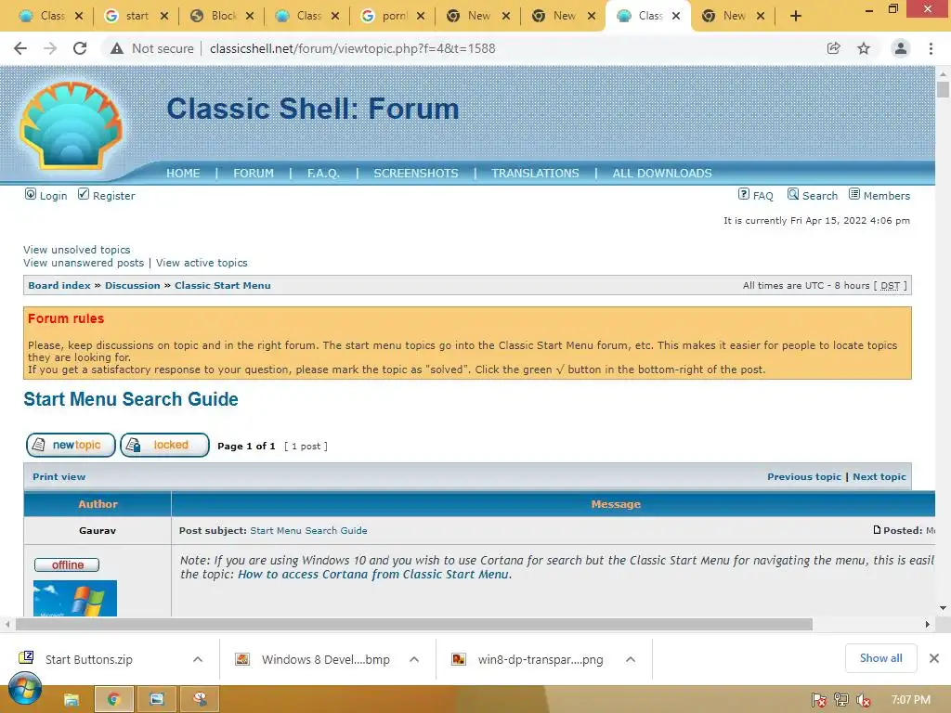
Task: Open View unanswered posts link
Action: click(84, 263)
